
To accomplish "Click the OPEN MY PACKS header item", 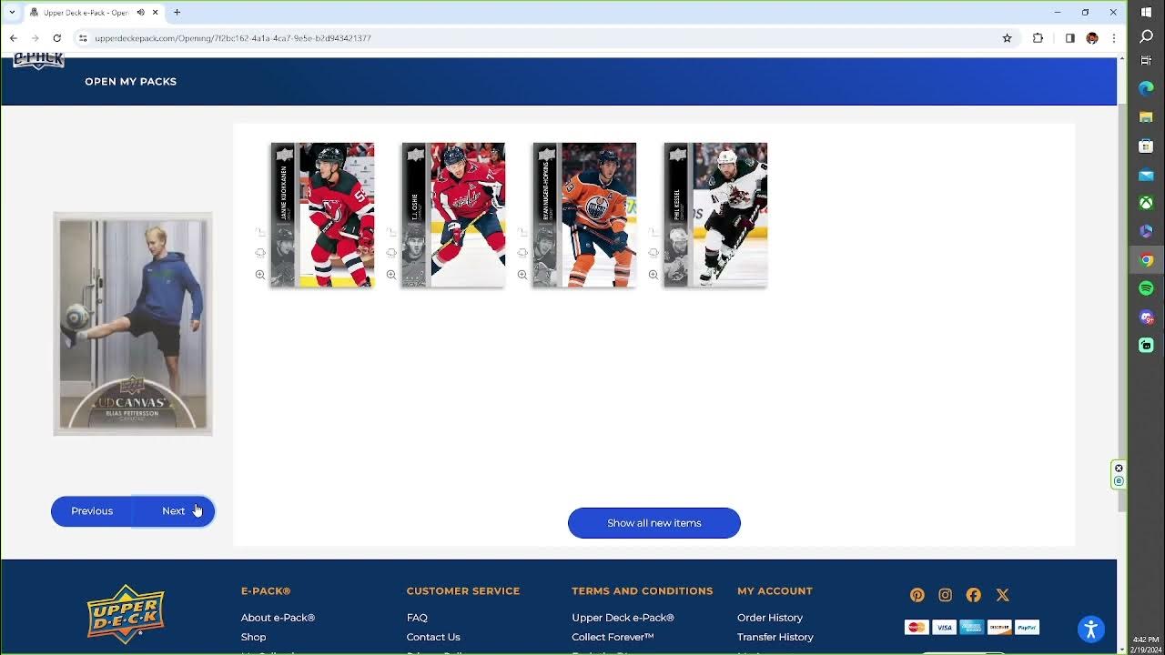I will (131, 82).
